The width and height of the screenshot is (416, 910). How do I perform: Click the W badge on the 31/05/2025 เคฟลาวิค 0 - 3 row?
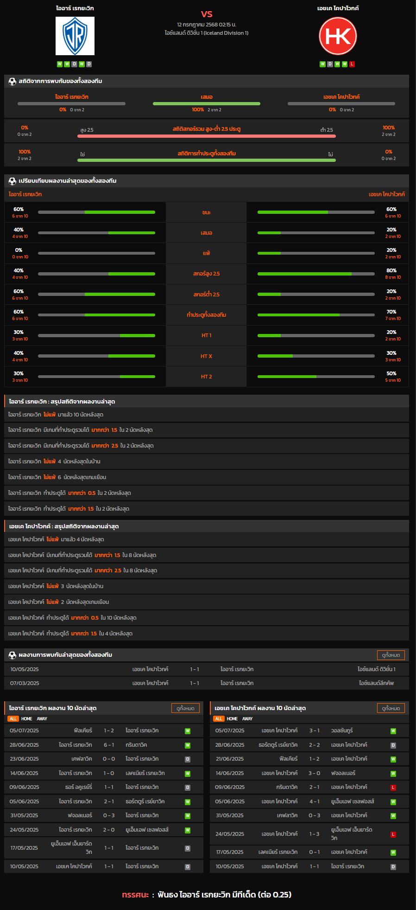coord(393,816)
